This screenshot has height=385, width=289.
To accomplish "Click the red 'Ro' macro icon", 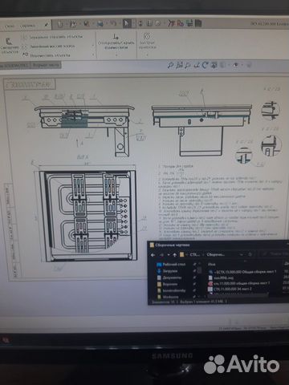I will 181,23.
